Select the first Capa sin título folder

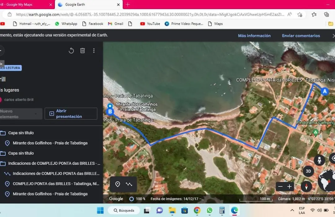[x=21, y=133]
